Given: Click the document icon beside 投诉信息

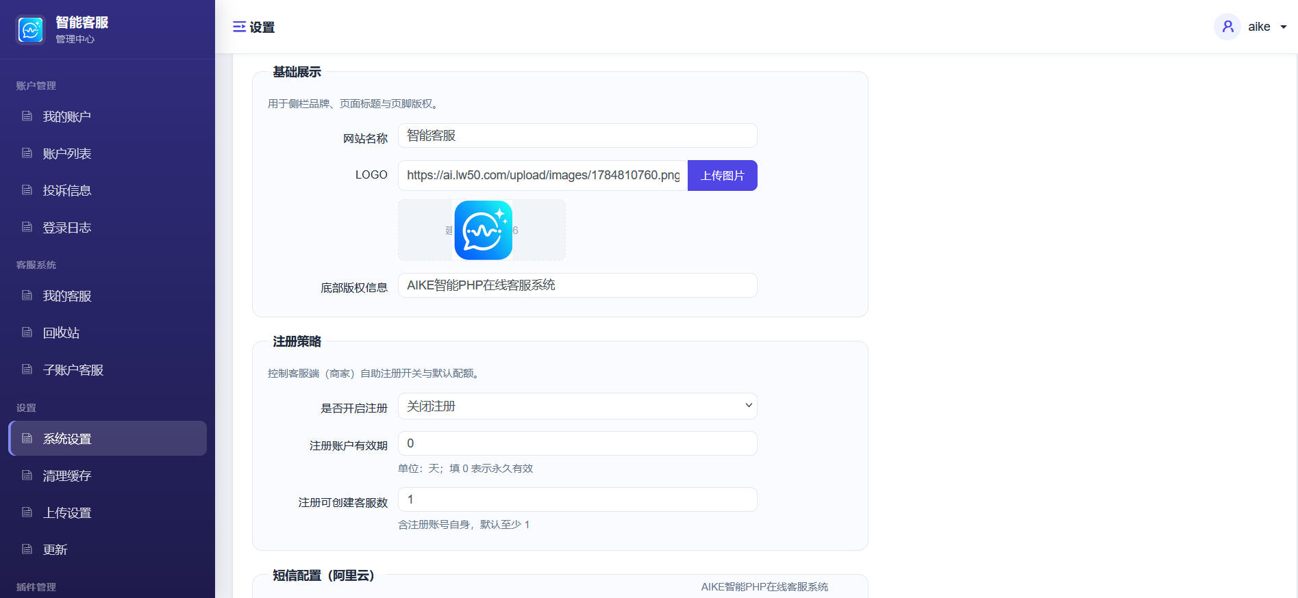Looking at the screenshot, I should 27,190.
